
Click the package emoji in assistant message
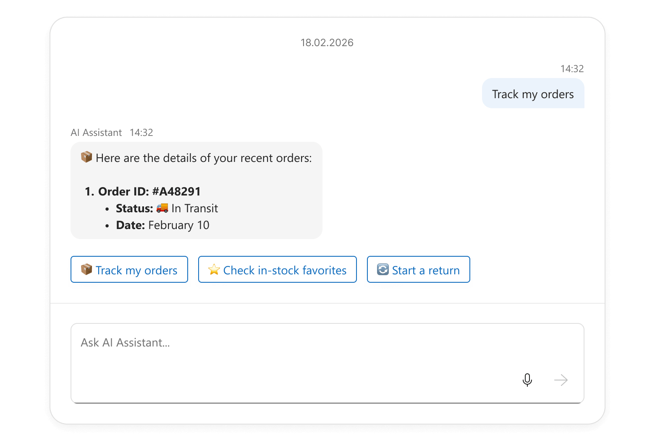pyautogui.click(x=86, y=157)
